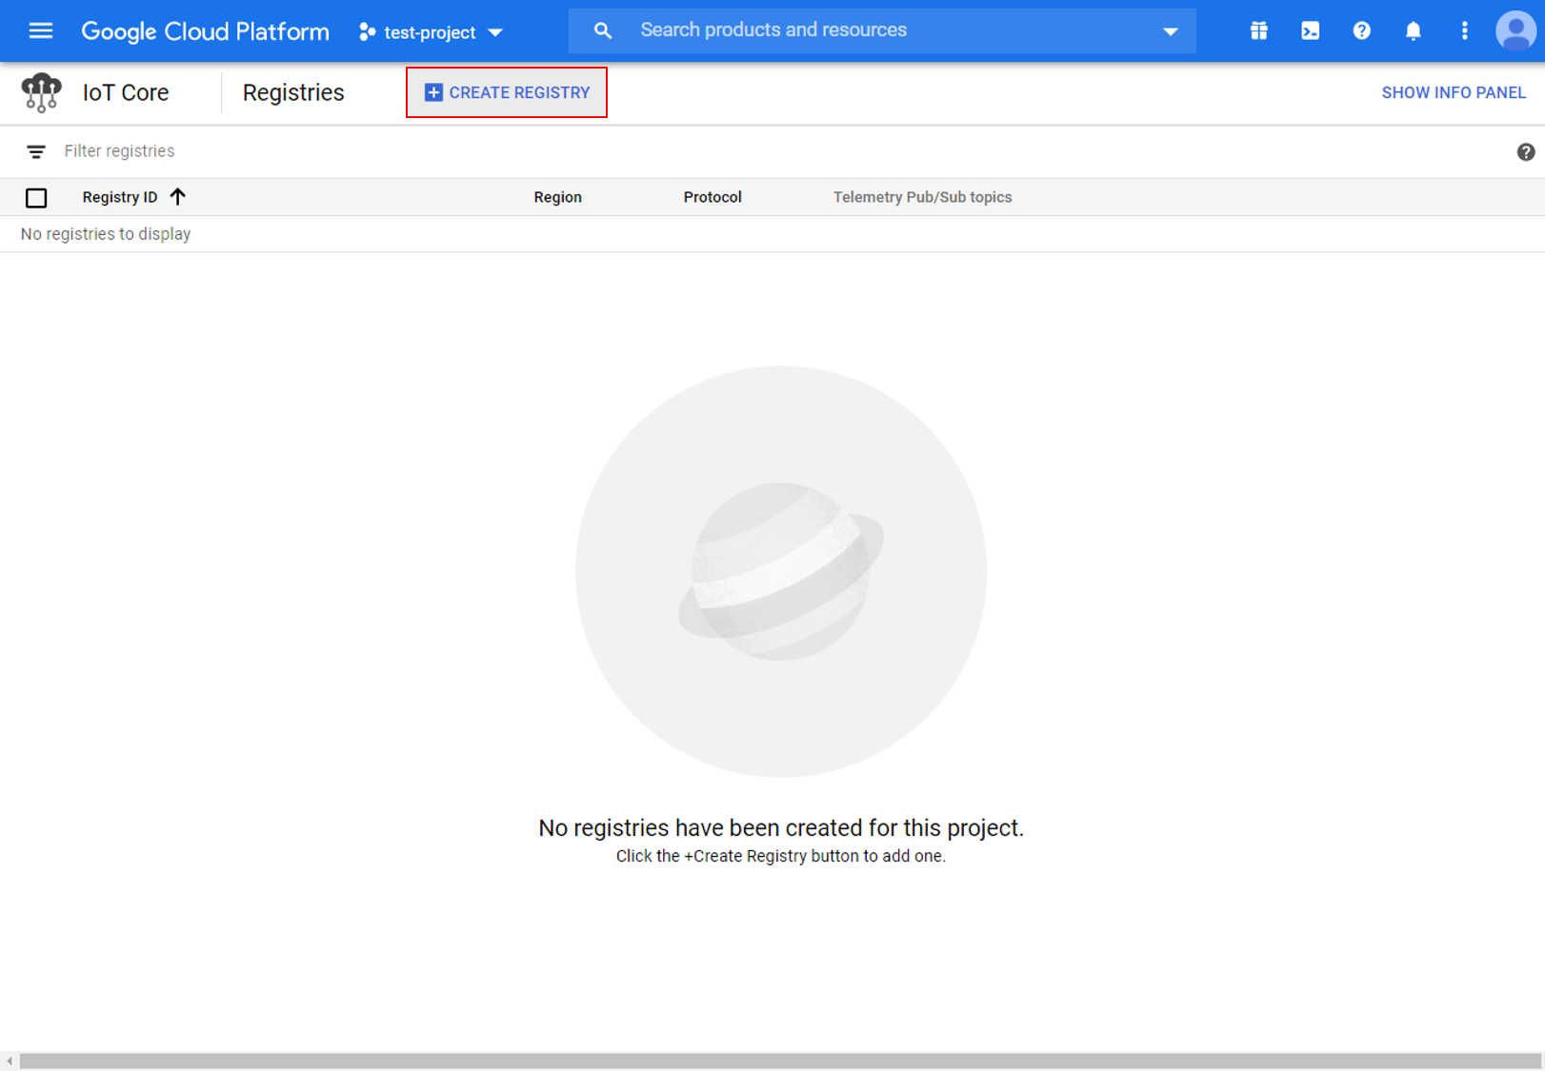Click the IoT Core product icon

41,92
